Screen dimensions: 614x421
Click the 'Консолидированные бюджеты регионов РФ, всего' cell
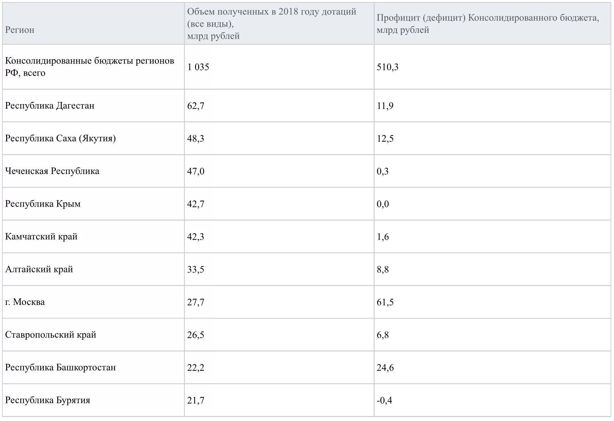pos(89,67)
